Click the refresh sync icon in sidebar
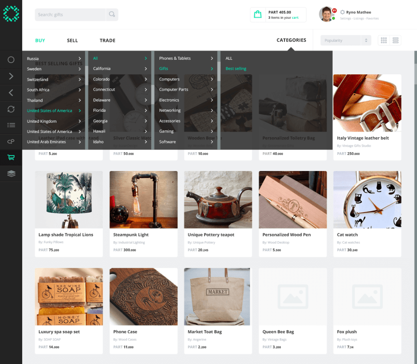 click(x=11, y=109)
